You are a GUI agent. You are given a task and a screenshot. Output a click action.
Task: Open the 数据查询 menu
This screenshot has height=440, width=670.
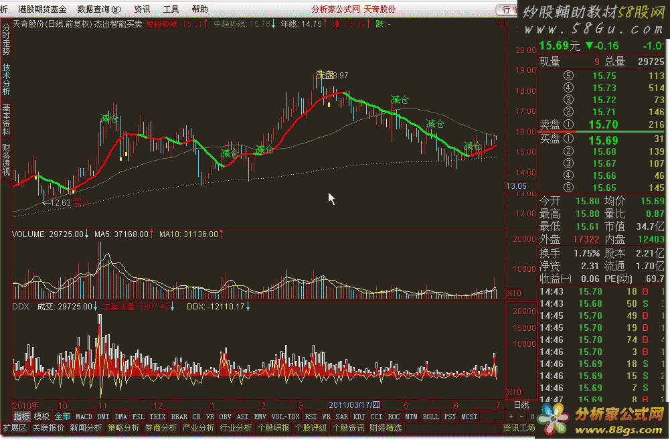pyautogui.click(x=98, y=9)
